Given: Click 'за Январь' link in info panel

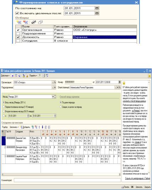Looking at the screenshot, I should point(136,111).
